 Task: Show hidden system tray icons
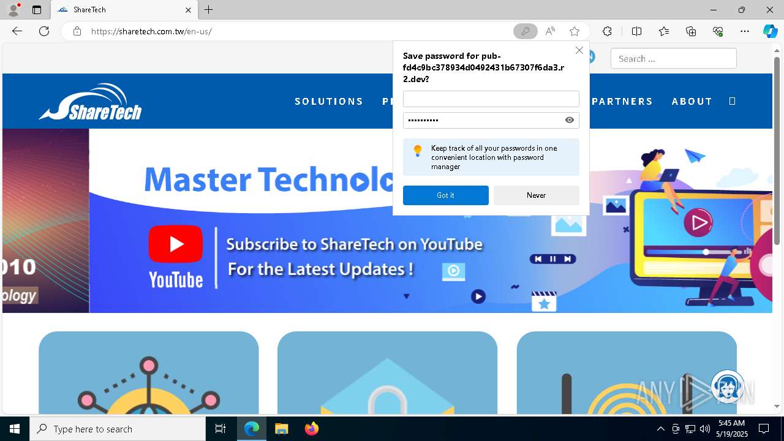pyautogui.click(x=660, y=429)
